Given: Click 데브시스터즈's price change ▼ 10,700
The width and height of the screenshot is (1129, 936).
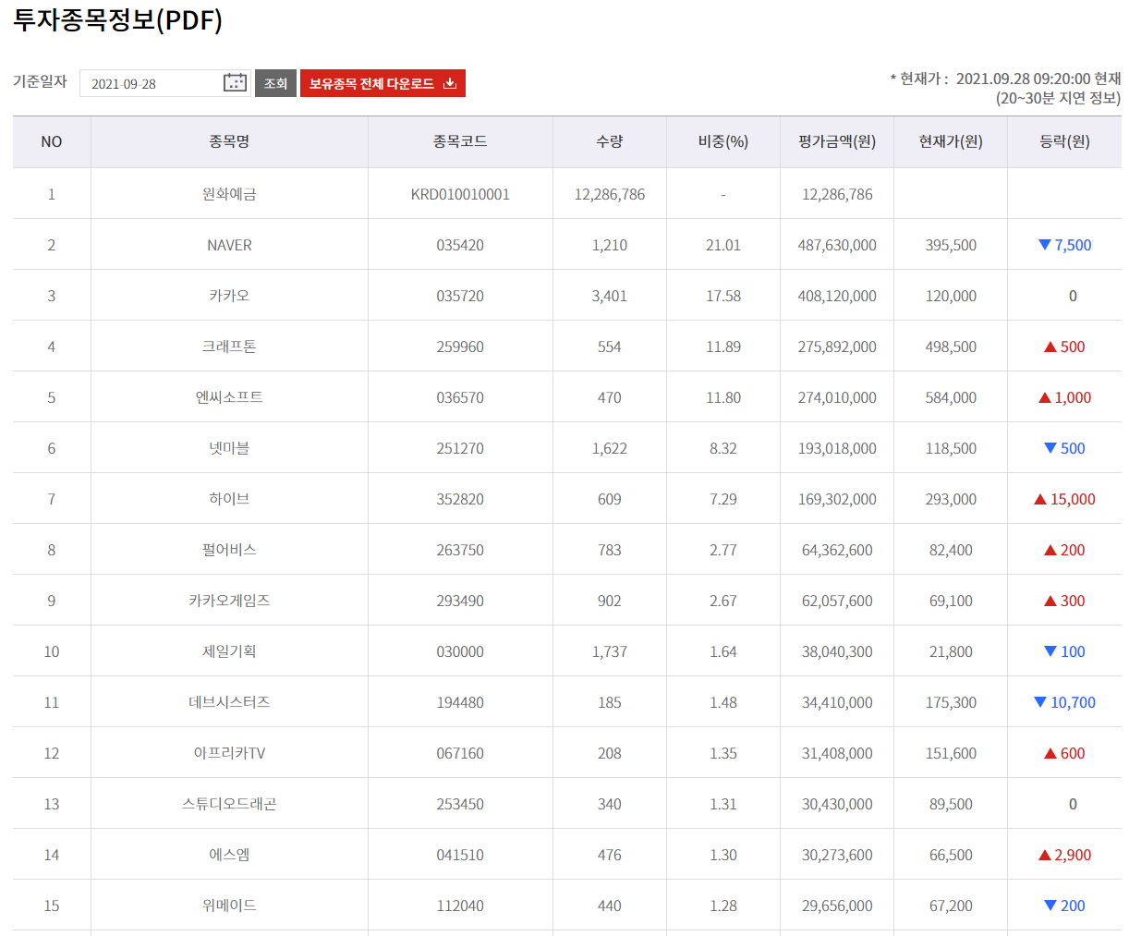Looking at the screenshot, I should [1065, 702].
